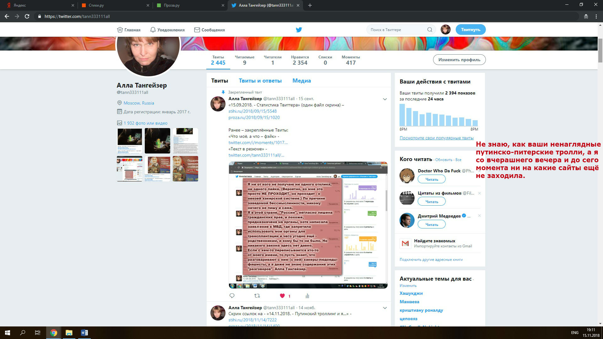The image size is (603, 339).
Task: Click Обновить in Кого читать
Action: point(443,160)
